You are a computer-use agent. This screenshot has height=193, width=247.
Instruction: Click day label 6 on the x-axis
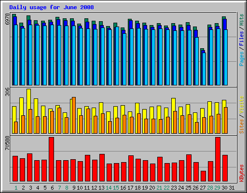[52, 188]
